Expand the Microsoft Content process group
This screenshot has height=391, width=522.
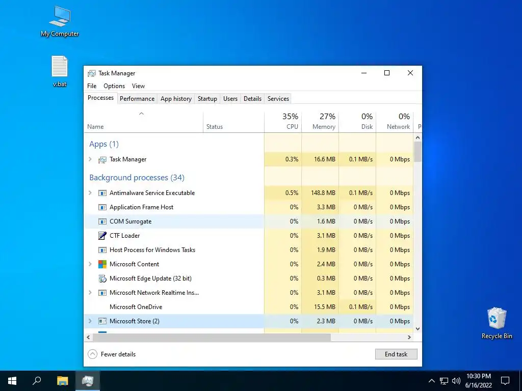[90, 264]
